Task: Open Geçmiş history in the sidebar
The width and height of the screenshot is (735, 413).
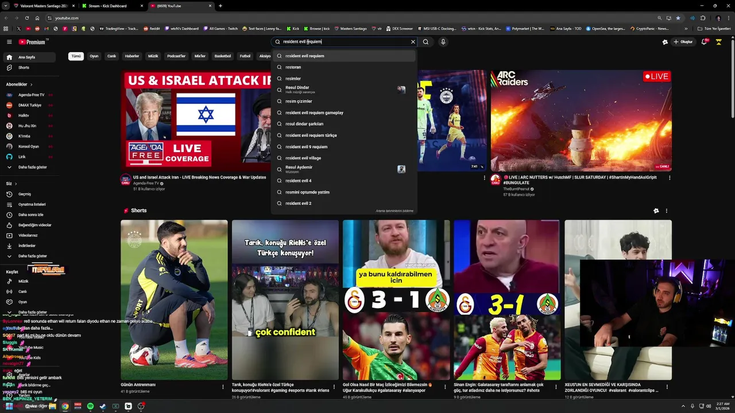Action: pos(29,194)
